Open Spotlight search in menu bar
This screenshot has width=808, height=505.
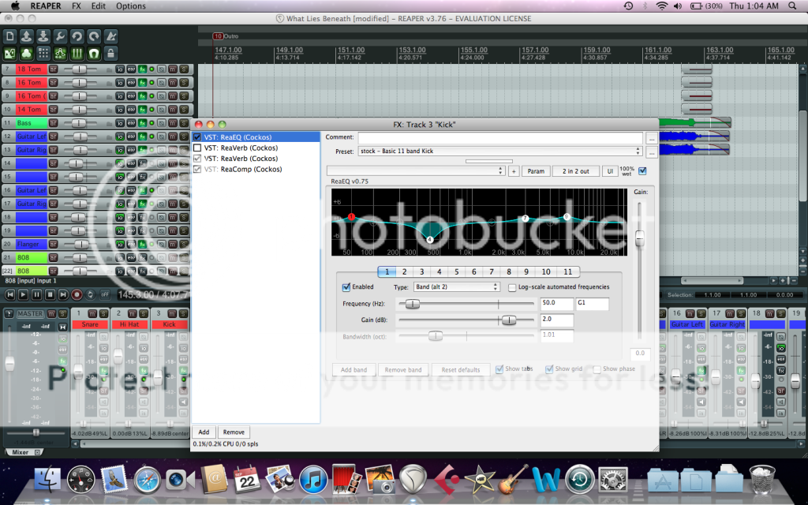[792, 6]
